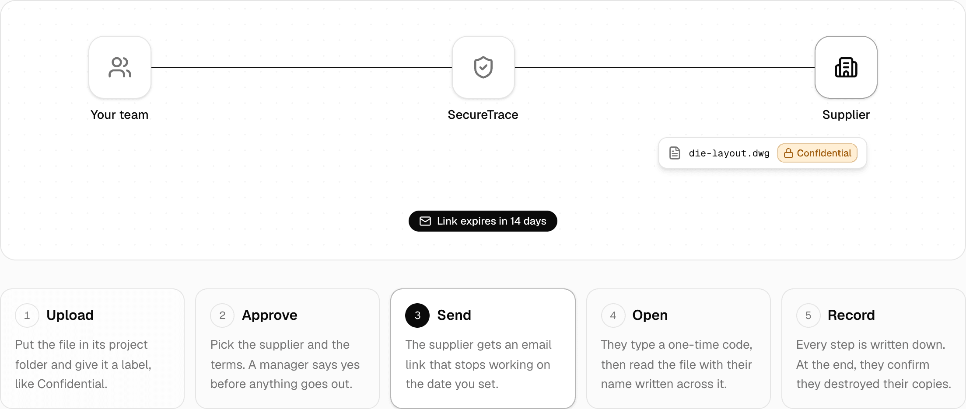The width and height of the screenshot is (966, 409).
Task: Click the Supplier label text
Action: point(846,115)
